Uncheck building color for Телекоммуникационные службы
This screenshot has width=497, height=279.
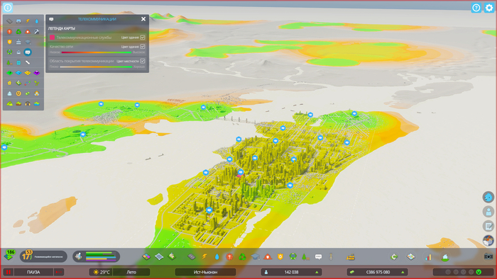(x=143, y=38)
